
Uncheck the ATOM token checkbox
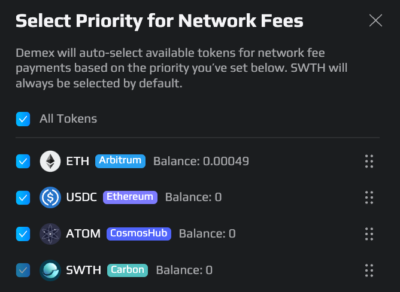pyautogui.click(x=23, y=234)
